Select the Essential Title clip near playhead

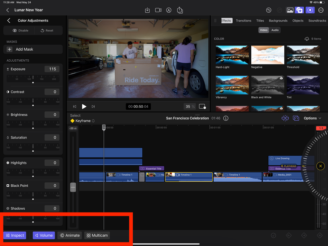tap(151, 168)
